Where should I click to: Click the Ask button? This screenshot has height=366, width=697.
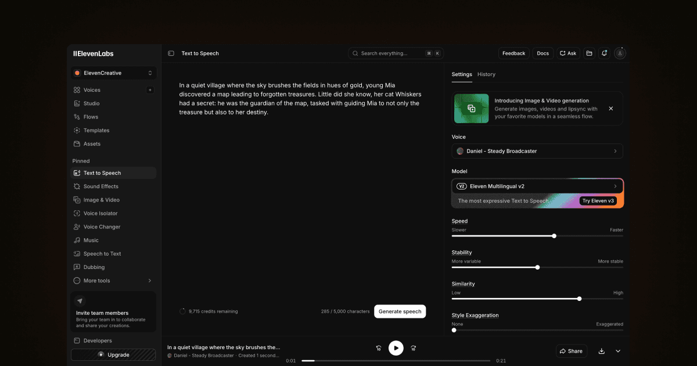click(x=568, y=53)
